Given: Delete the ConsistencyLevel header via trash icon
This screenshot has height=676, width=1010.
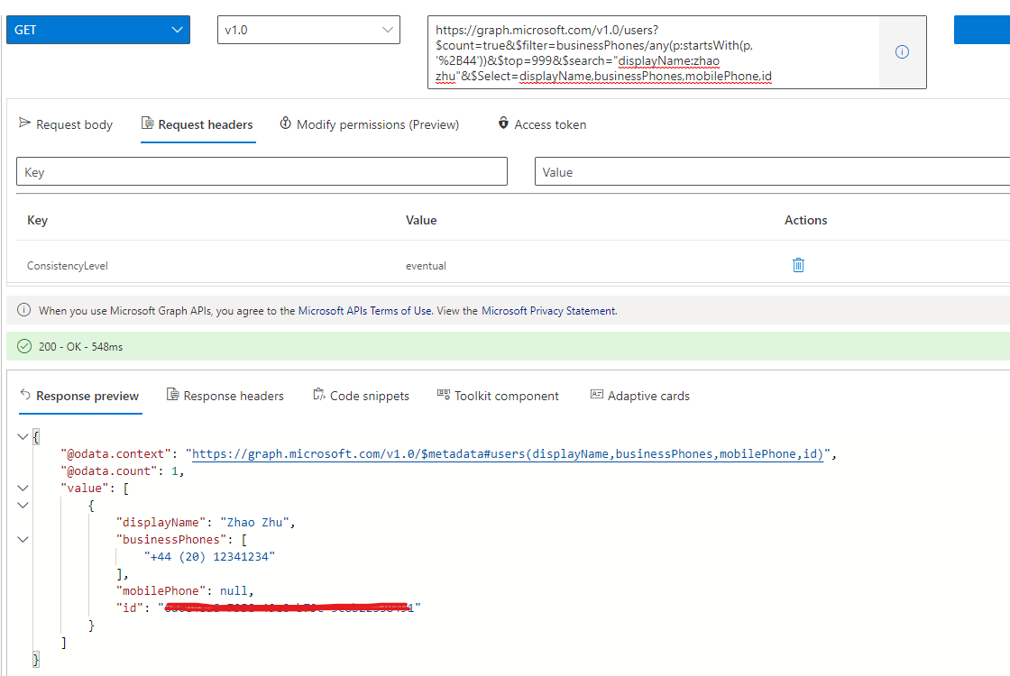Looking at the screenshot, I should coord(798,265).
